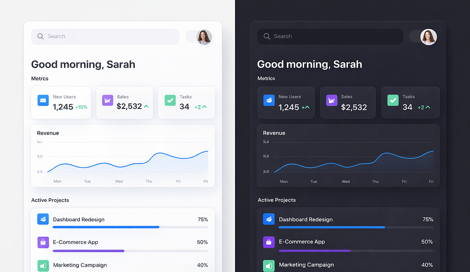Click the E-Commerce App shopping bag icon
Viewport: 470px width, 272px height.
point(43,242)
